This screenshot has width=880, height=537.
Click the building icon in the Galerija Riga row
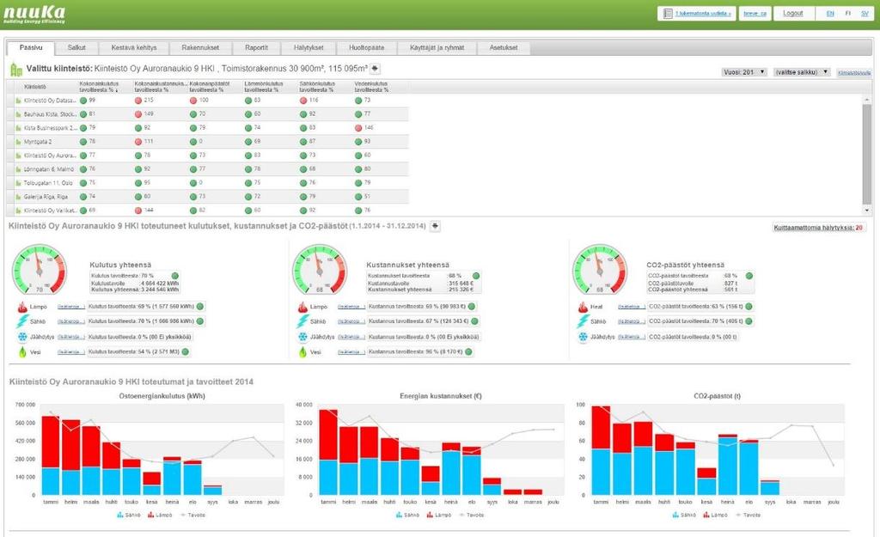pos(19,197)
